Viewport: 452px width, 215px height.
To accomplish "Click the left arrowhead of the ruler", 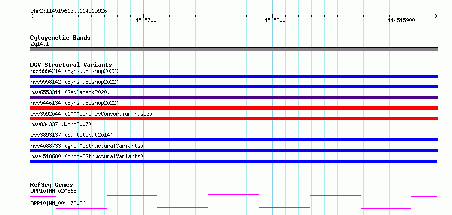I will click(x=31, y=16).
